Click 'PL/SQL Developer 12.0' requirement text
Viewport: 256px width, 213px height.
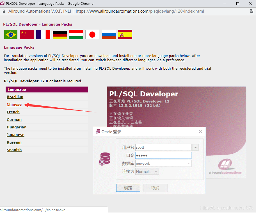[26, 81]
